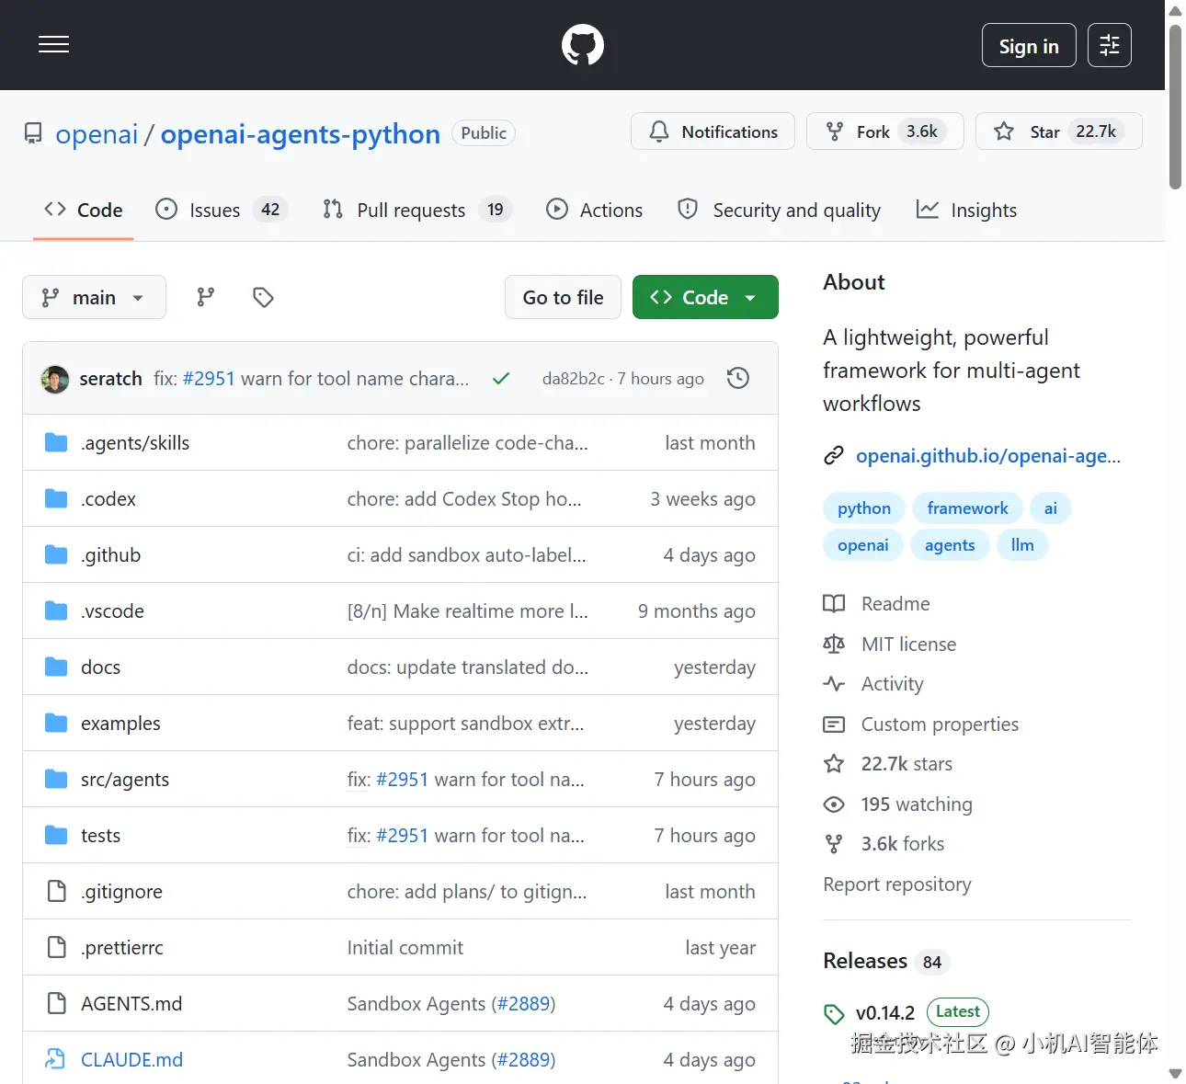
Task: Click the repository icon before openai
Action: click(33, 134)
